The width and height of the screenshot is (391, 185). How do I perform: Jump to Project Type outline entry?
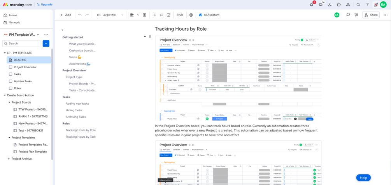(74, 77)
